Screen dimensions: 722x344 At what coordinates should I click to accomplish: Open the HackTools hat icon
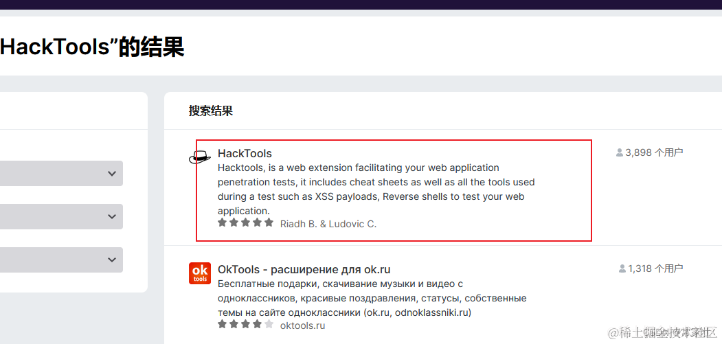point(200,157)
